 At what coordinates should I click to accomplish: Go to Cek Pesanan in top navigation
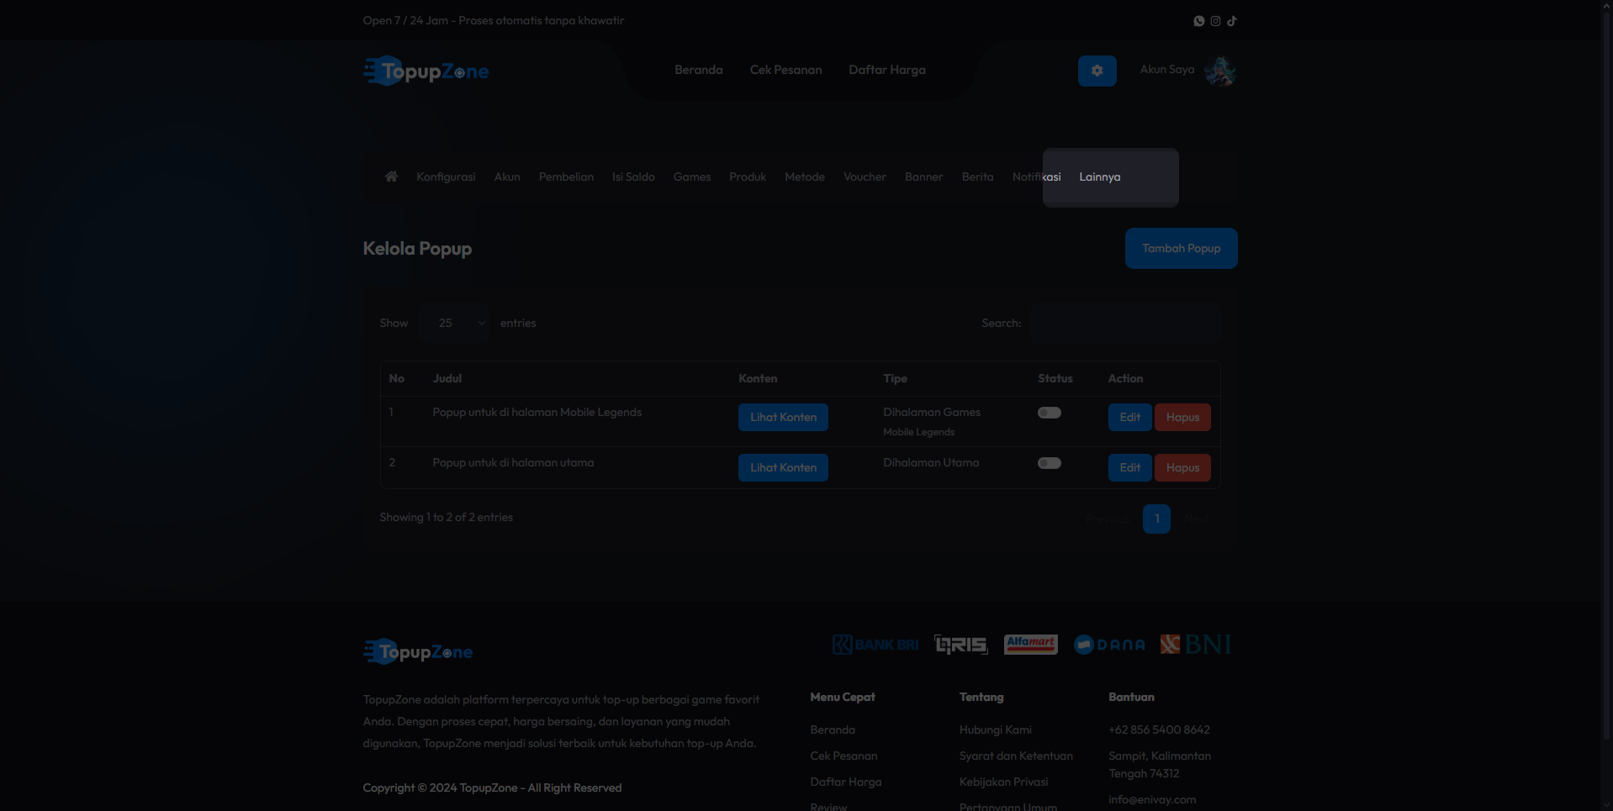[x=785, y=70]
